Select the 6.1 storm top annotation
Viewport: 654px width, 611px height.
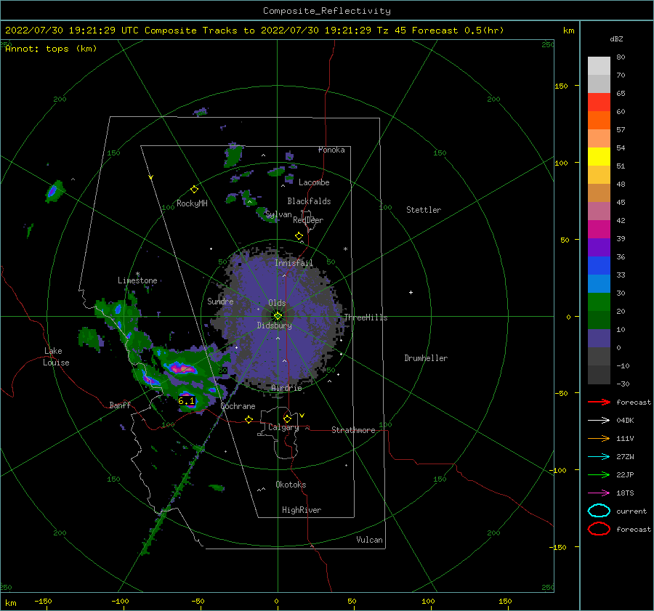point(186,401)
